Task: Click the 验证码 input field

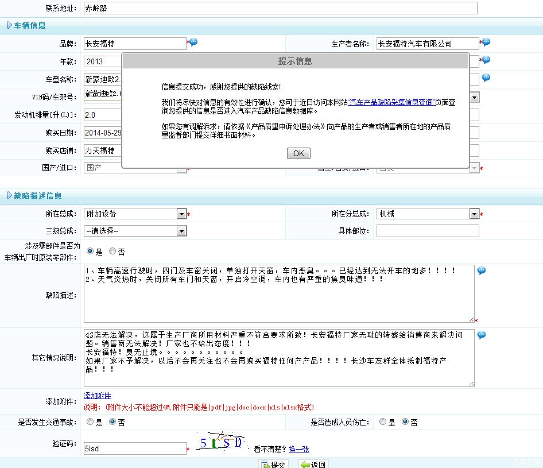Action: 135,448
